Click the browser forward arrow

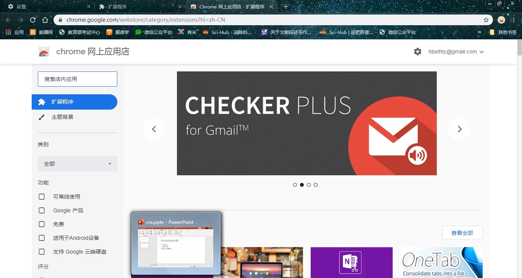click(21, 20)
